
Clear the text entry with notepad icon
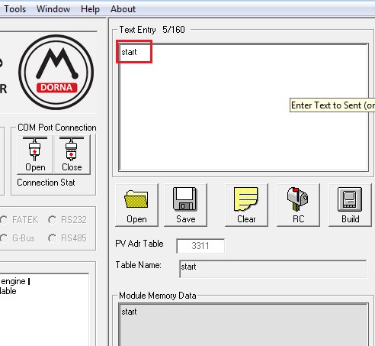246,205
